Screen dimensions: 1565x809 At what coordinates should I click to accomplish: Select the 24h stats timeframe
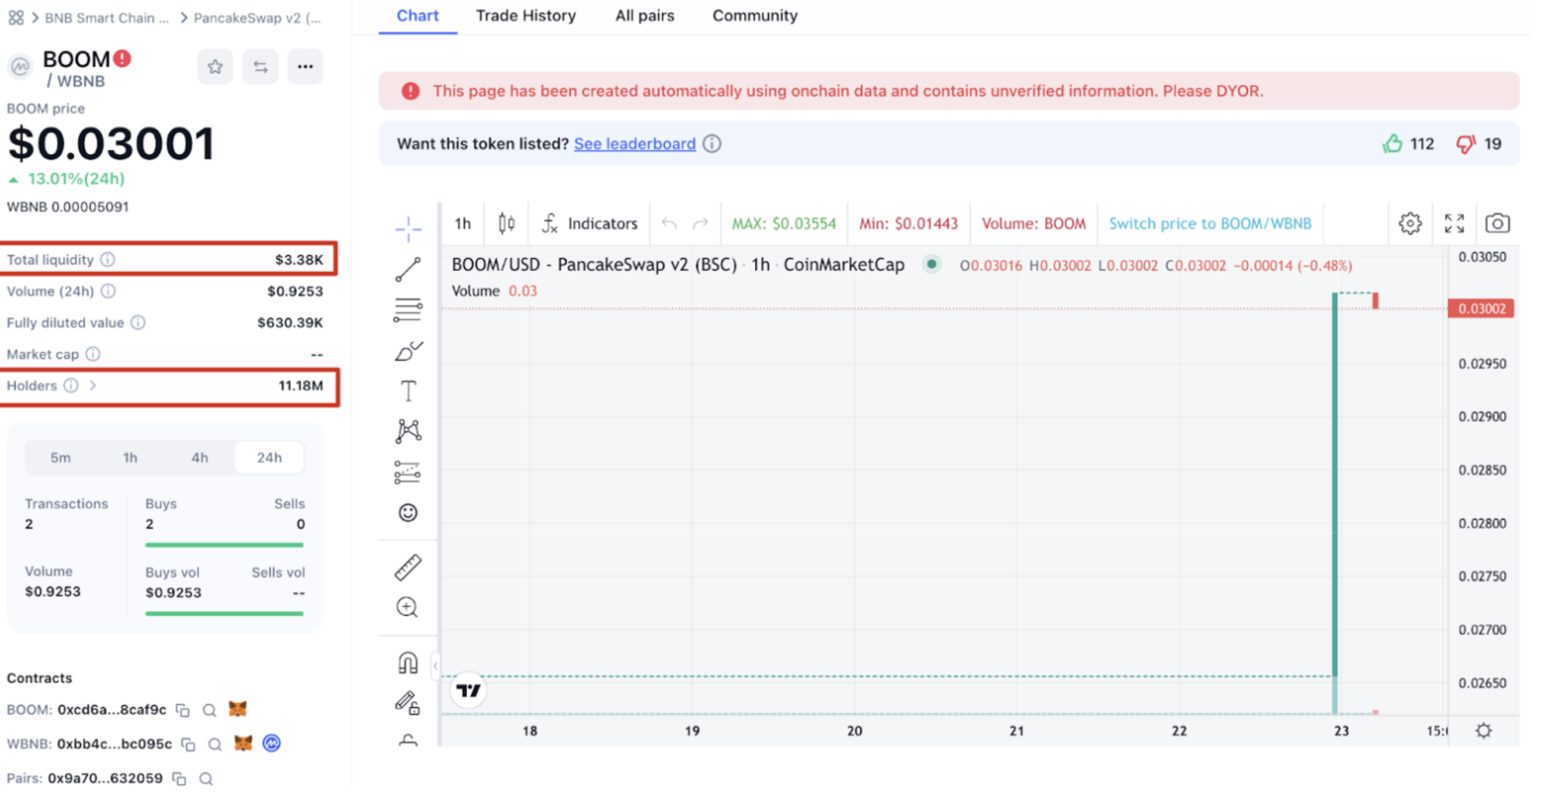[x=269, y=457]
